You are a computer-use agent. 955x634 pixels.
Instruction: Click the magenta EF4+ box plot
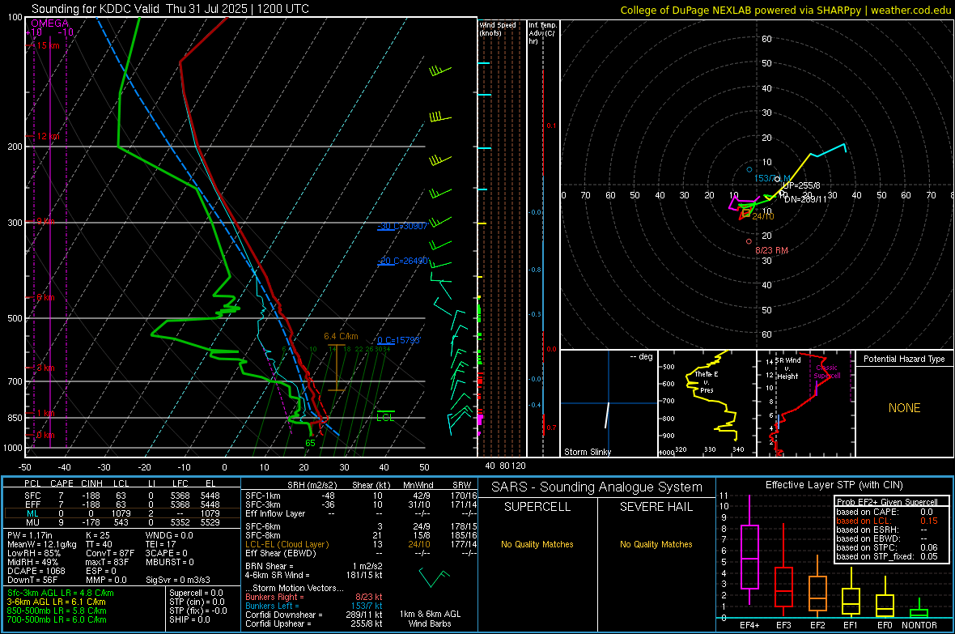(749, 556)
